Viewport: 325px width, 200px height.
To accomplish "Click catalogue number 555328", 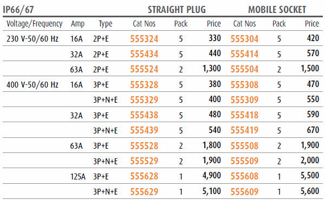I will [144, 85].
